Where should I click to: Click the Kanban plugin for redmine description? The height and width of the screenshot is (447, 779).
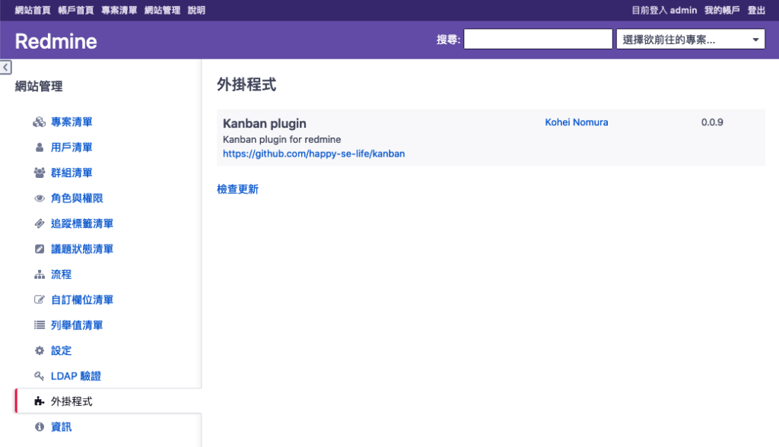[281, 140]
